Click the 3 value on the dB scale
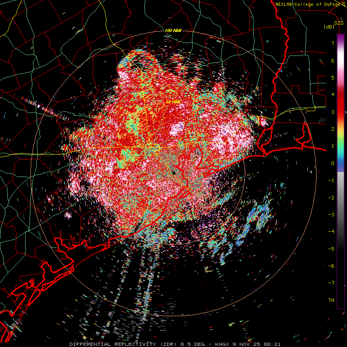The width and height of the screenshot is (347, 347). click(333, 112)
